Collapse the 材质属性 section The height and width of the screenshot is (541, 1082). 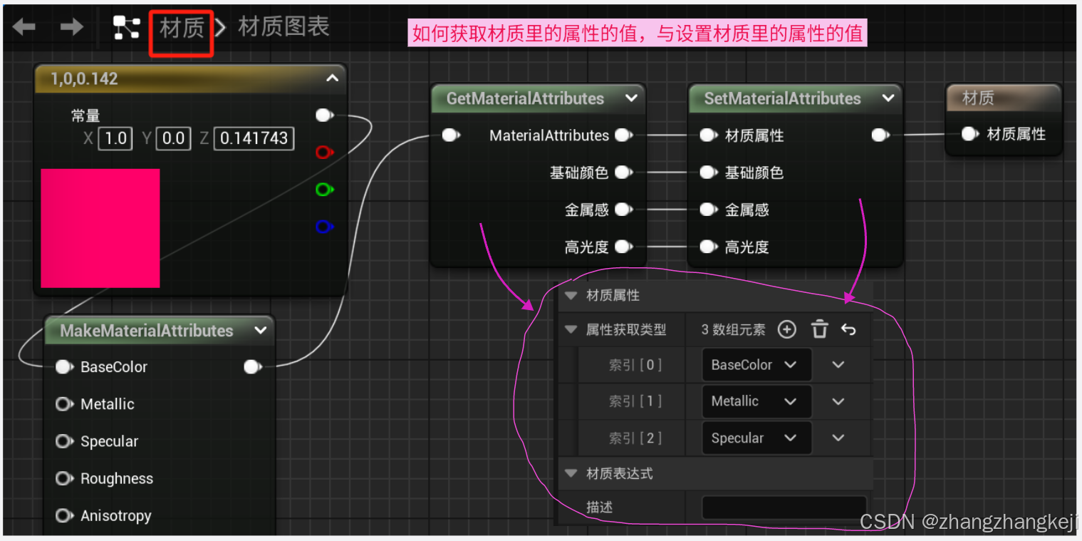(570, 295)
